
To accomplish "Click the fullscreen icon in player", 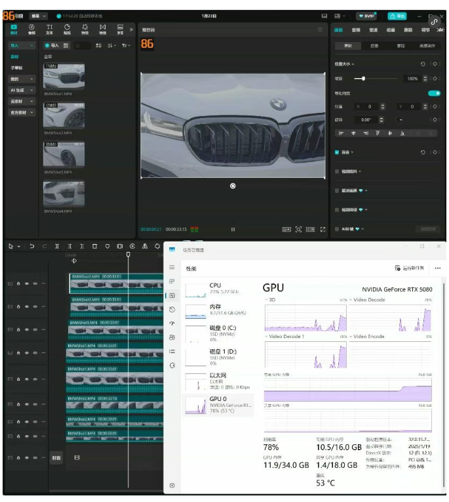I will [x=322, y=229].
